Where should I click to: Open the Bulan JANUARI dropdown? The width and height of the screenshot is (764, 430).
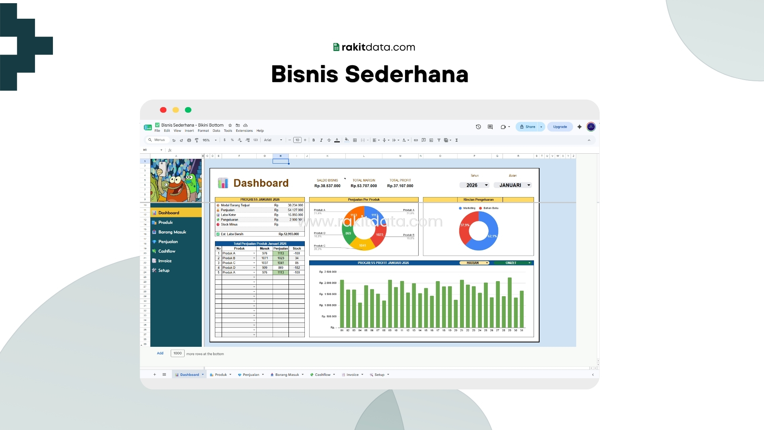[513, 185]
